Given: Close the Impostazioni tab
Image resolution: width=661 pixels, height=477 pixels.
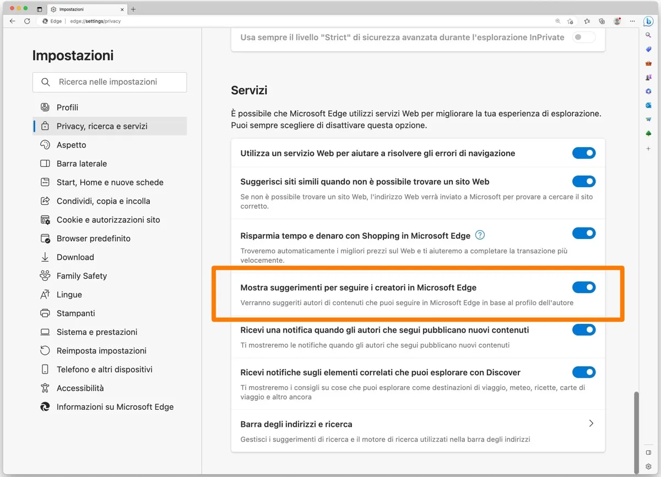Looking at the screenshot, I should [x=122, y=9].
